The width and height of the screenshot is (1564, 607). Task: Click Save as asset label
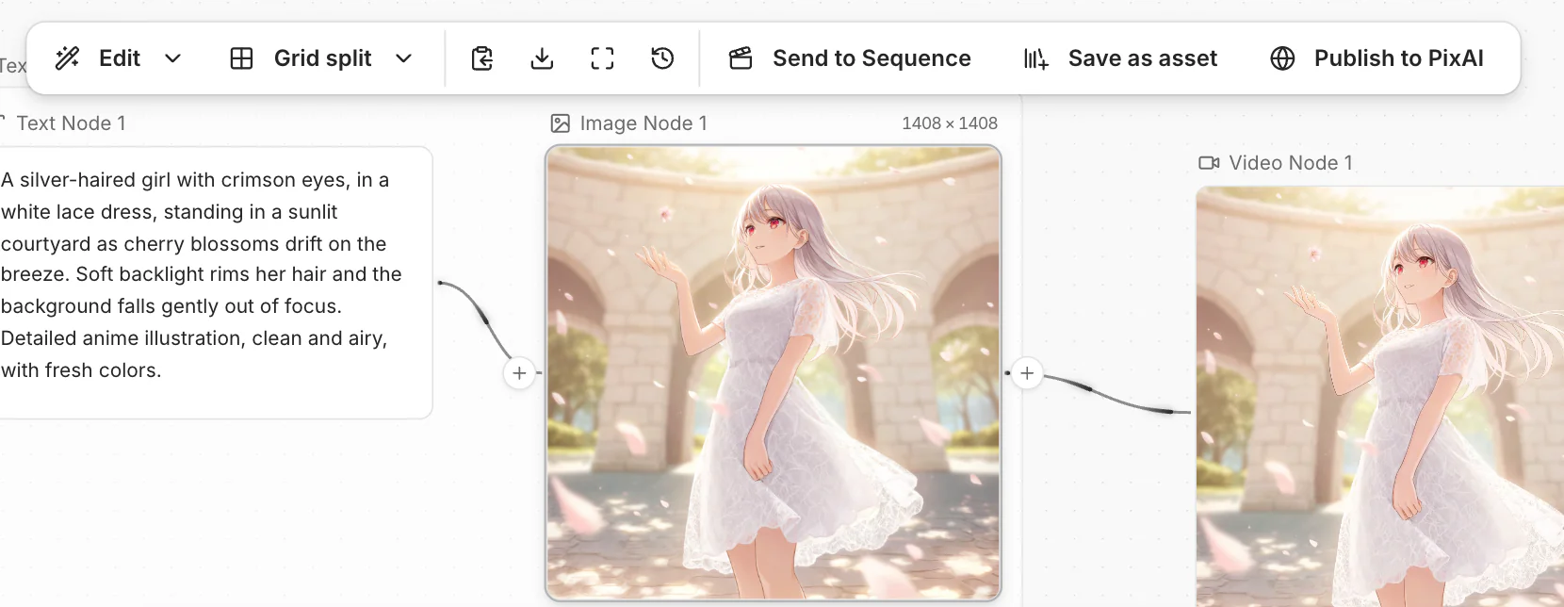1143,58
